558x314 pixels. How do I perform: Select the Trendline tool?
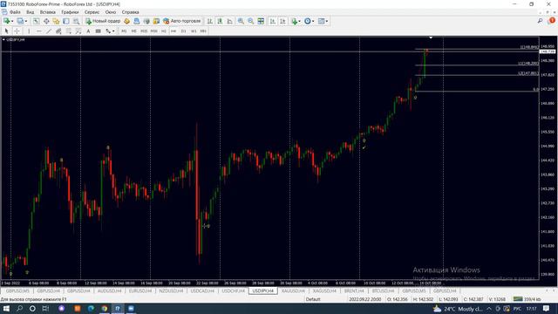click(49, 31)
